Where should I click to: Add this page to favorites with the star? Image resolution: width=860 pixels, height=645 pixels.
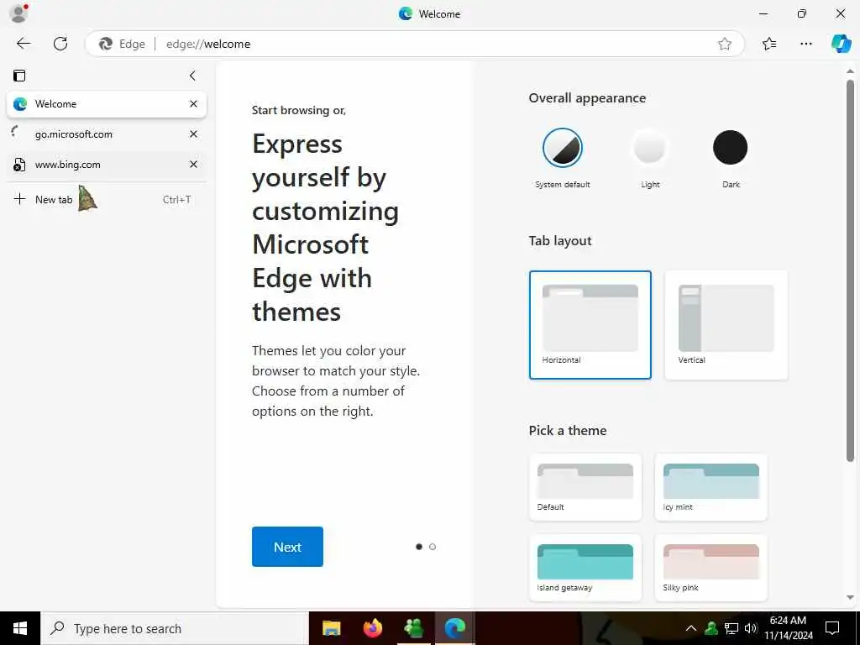pos(725,44)
